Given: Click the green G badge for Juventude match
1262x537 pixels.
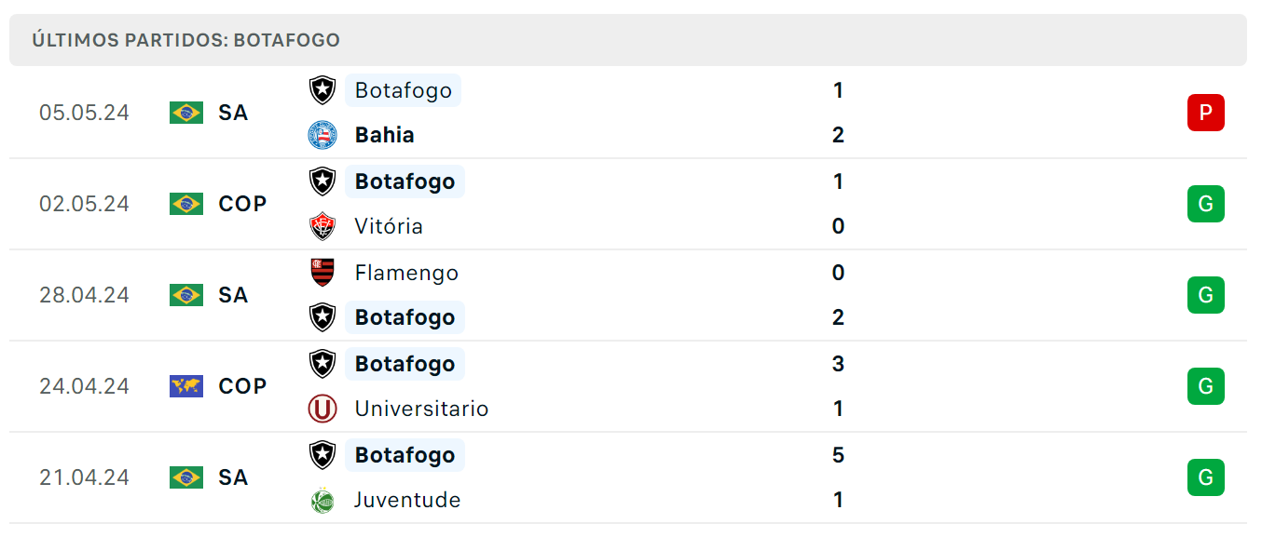Looking at the screenshot, I should 1205,477.
